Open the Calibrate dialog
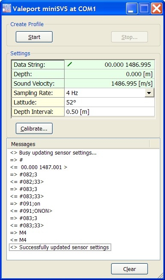This screenshot has width=165, height=280. point(34,128)
